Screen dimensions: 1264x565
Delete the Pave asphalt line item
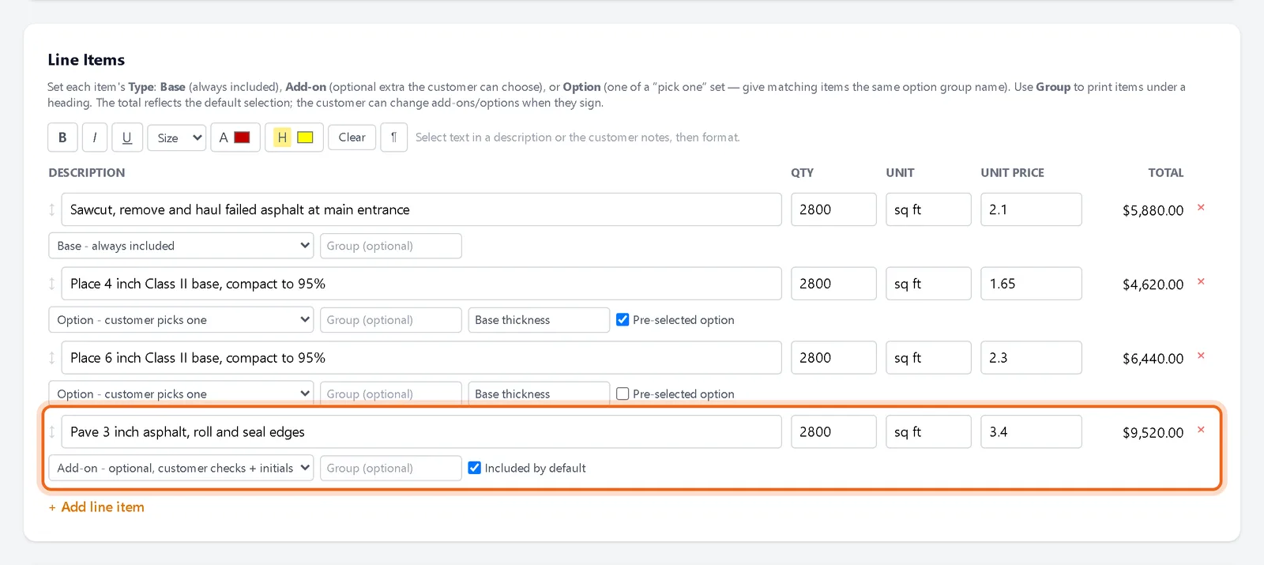(1201, 431)
